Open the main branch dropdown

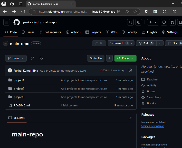tap(16, 58)
